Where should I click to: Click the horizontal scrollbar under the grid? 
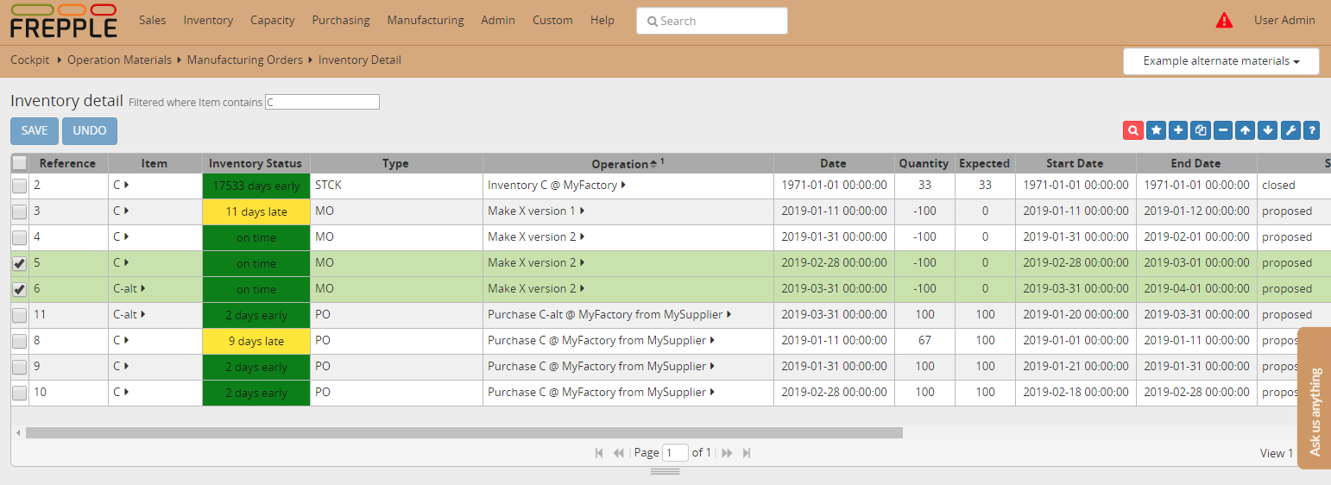tap(464, 432)
